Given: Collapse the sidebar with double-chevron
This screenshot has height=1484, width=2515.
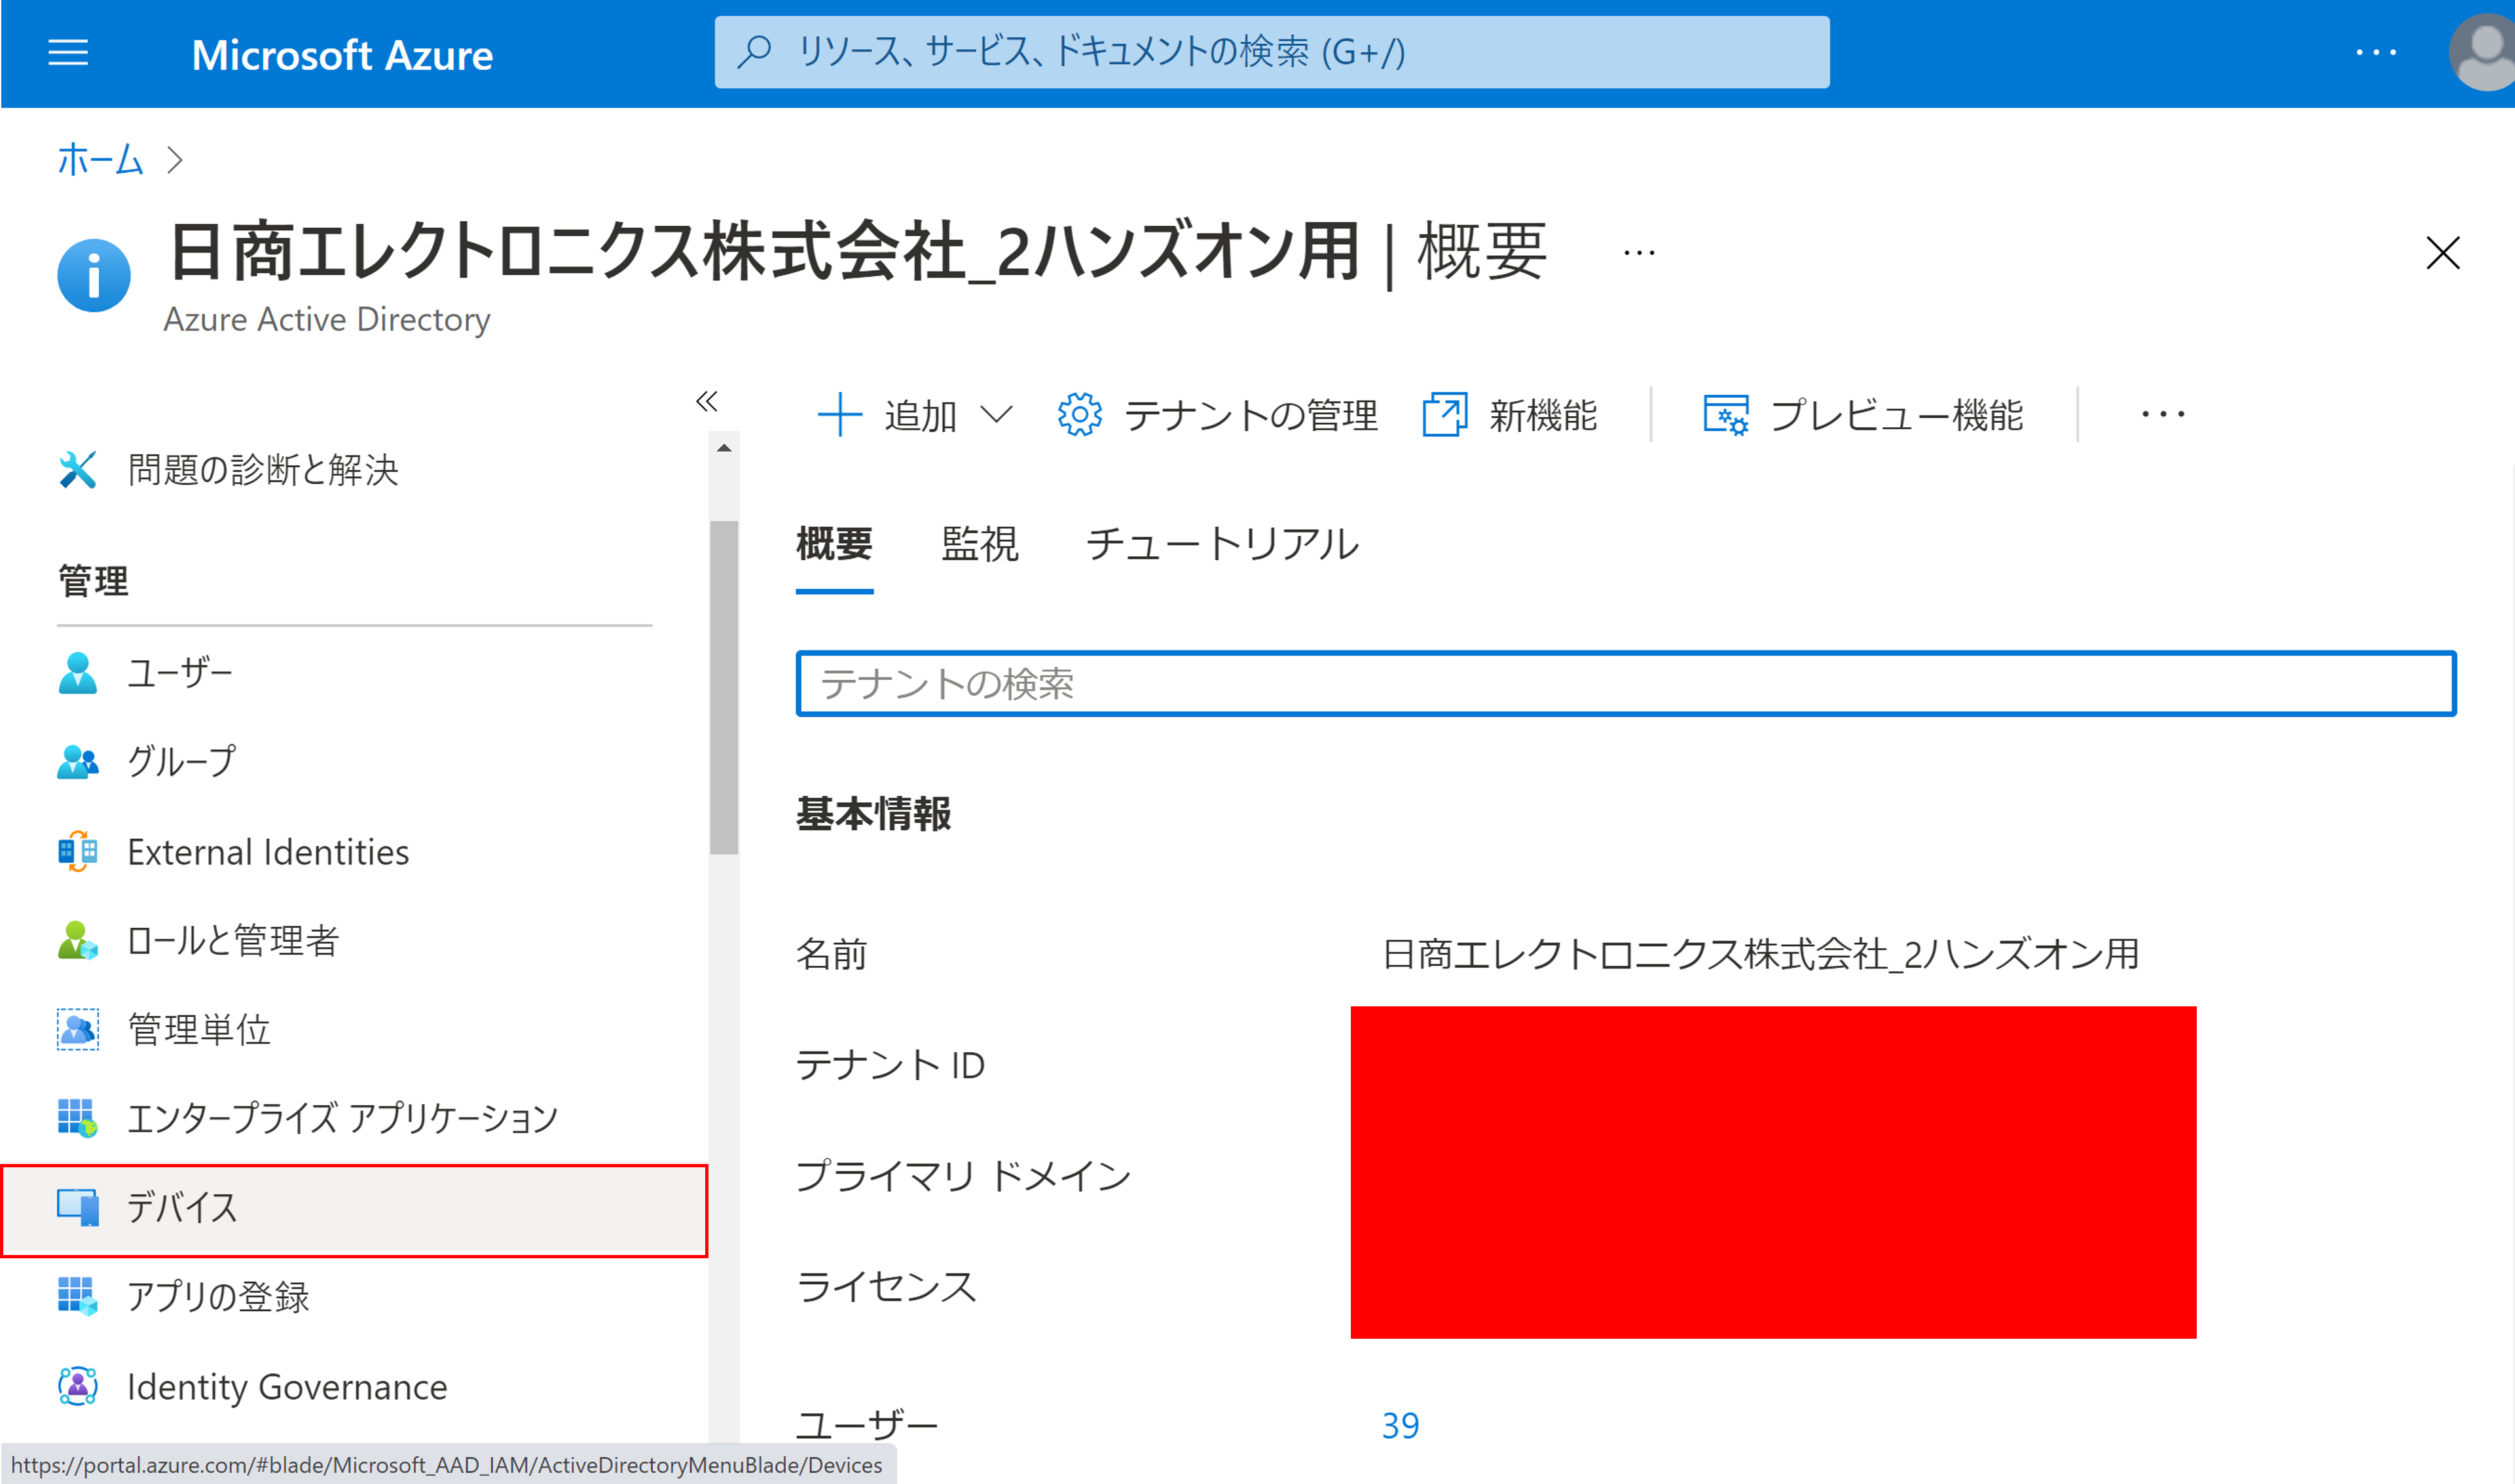Looking at the screenshot, I should tap(707, 402).
